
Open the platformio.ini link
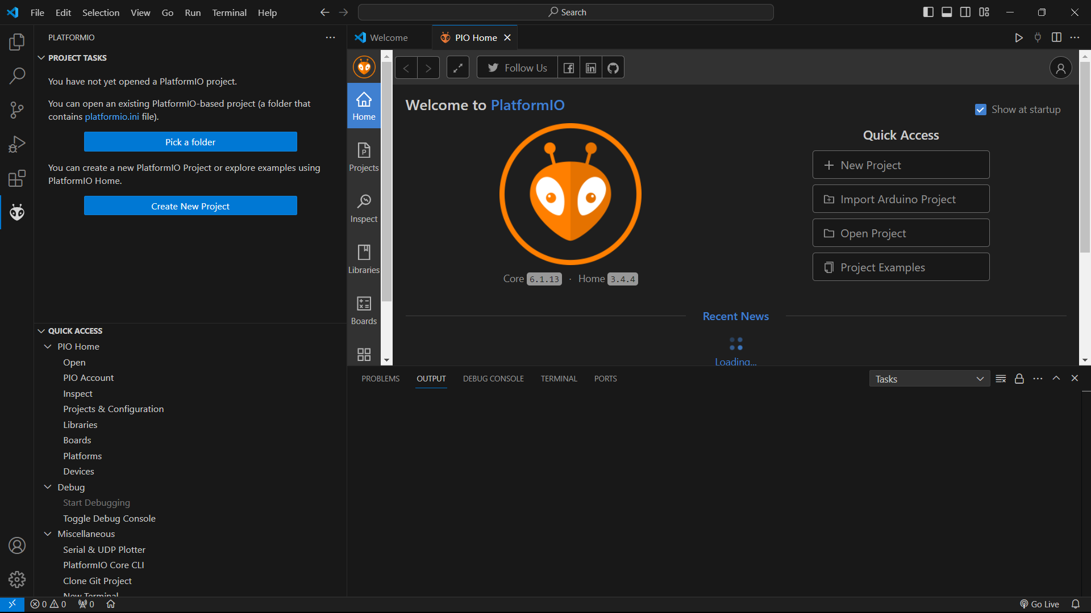pos(112,116)
